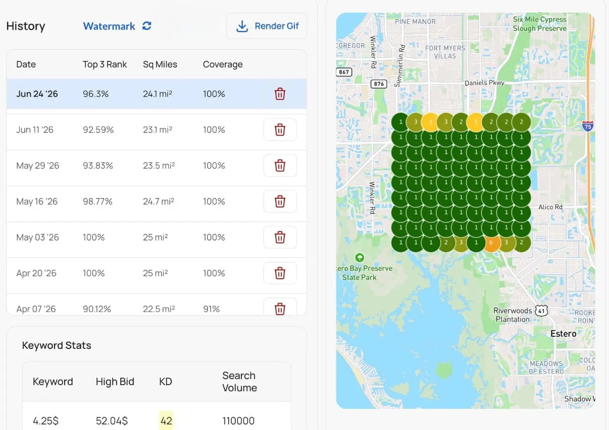609x430 pixels.
Task: Delete the May 29 '26 history entry
Action: (x=280, y=165)
